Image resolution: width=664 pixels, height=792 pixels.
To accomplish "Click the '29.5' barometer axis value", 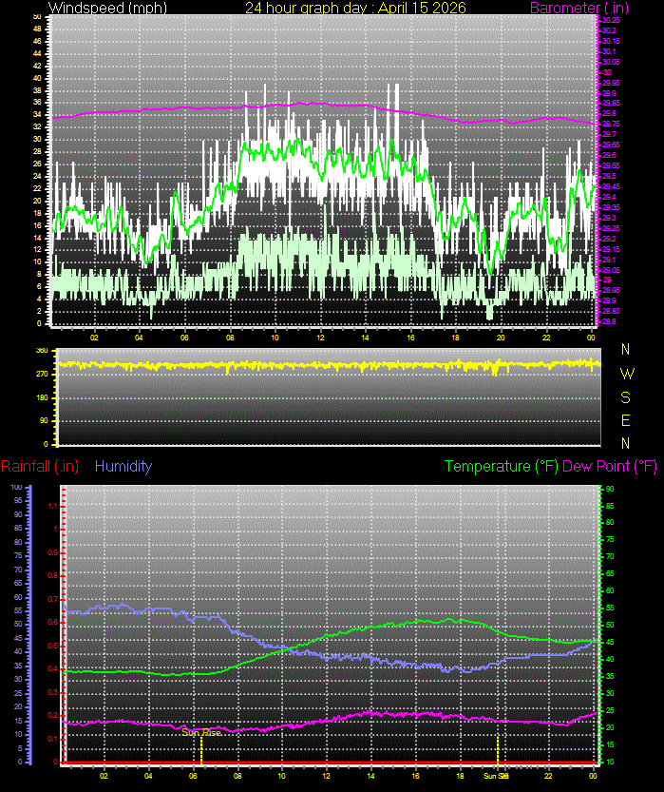I will pos(609,176).
